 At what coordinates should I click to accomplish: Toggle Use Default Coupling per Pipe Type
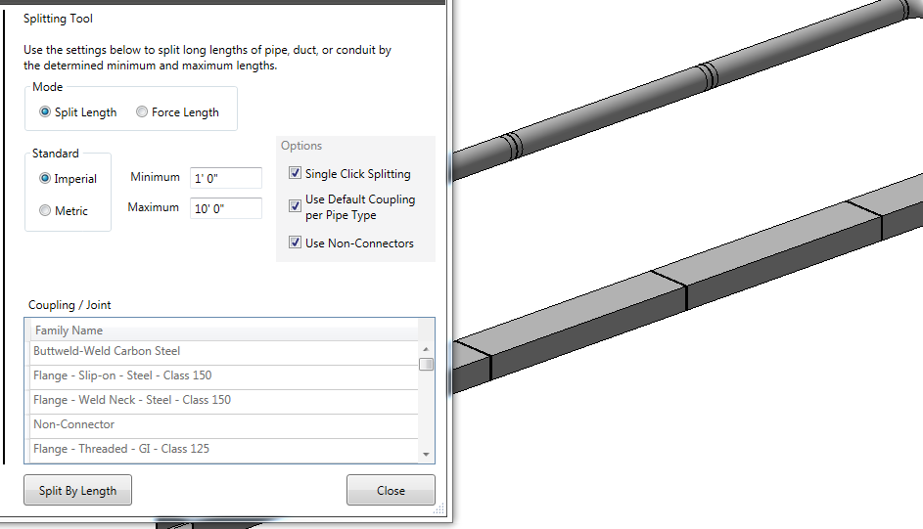(x=295, y=205)
